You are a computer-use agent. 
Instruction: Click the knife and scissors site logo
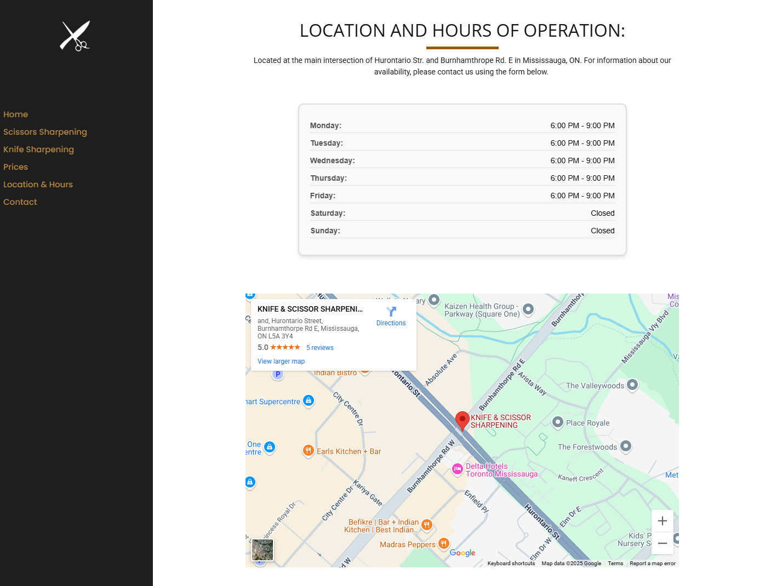click(75, 36)
